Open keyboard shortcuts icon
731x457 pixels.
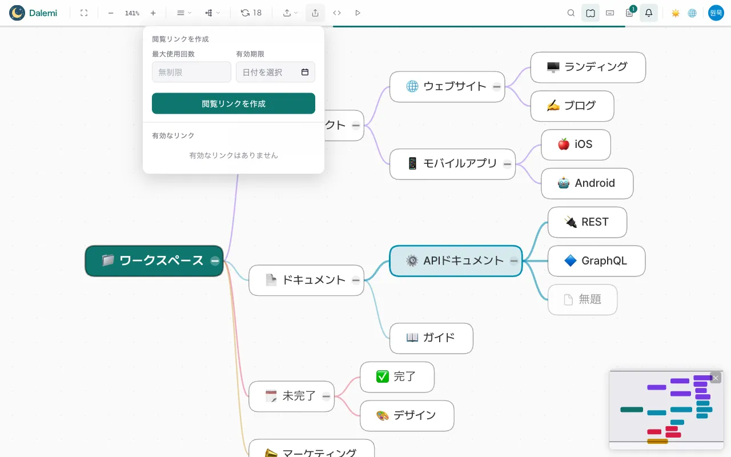click(610, 13)
